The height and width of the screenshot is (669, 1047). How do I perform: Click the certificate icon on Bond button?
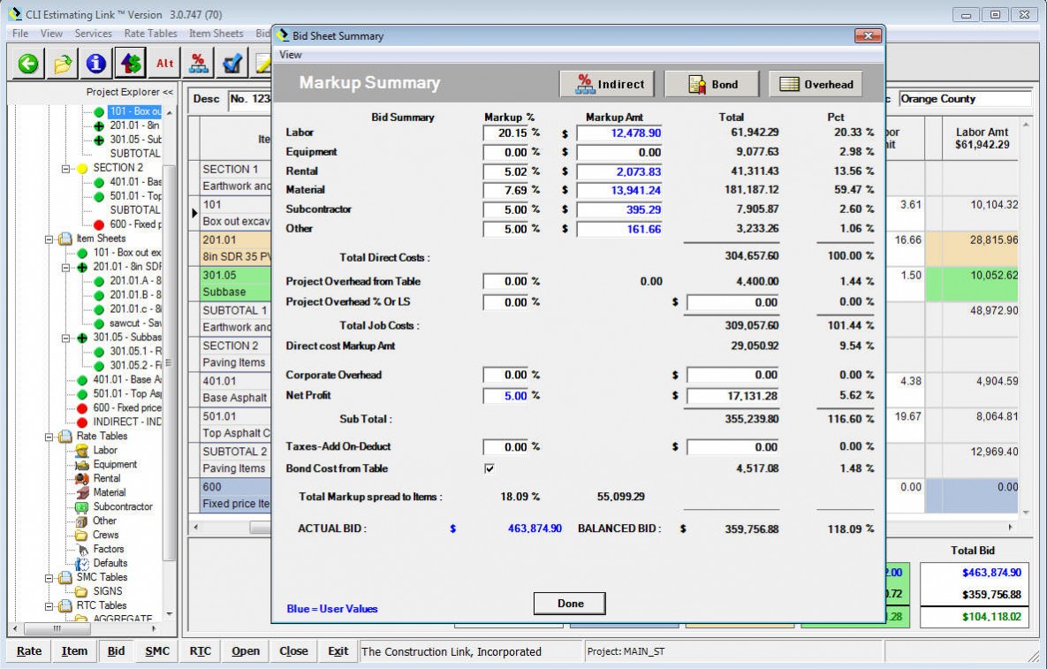click(x=697, y=85)
